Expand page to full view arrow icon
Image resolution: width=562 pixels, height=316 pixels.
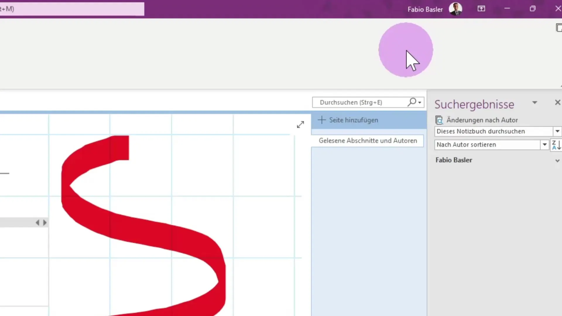point(300,125)
